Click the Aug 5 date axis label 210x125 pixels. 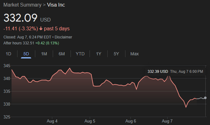(90, 121)
